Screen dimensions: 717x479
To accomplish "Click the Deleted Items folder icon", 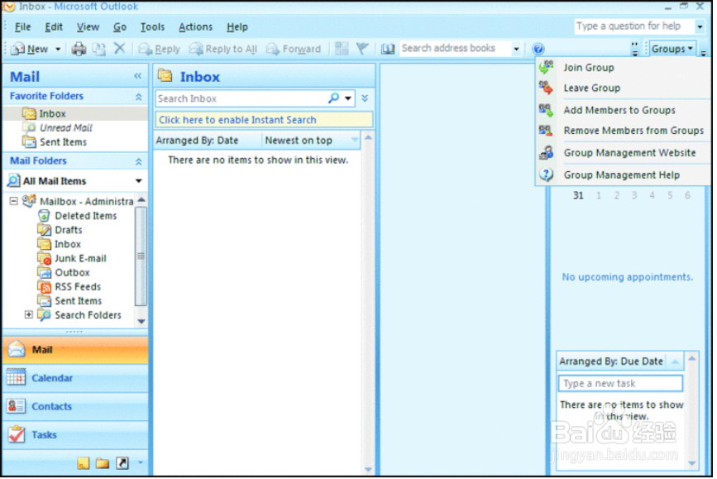I will pos(44,215).
